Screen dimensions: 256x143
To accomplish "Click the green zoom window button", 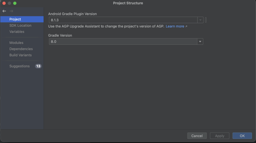I will [x=15, y=3].
